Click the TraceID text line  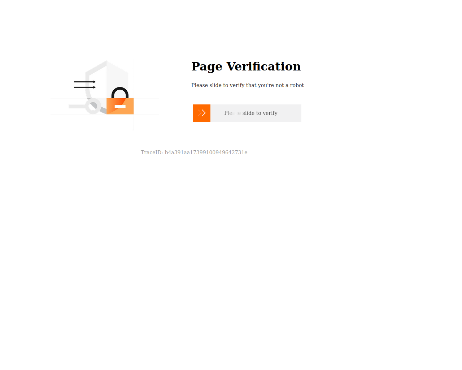[x=194, y=152]
